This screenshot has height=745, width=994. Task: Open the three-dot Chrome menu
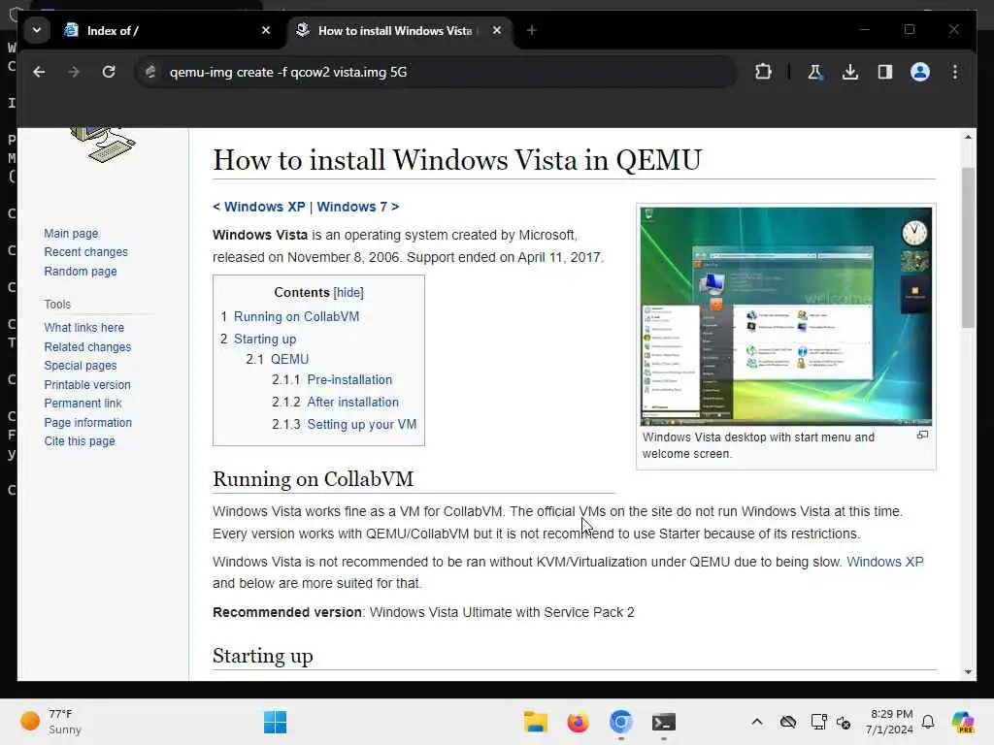pyautogui.click(x=955, y=72)
